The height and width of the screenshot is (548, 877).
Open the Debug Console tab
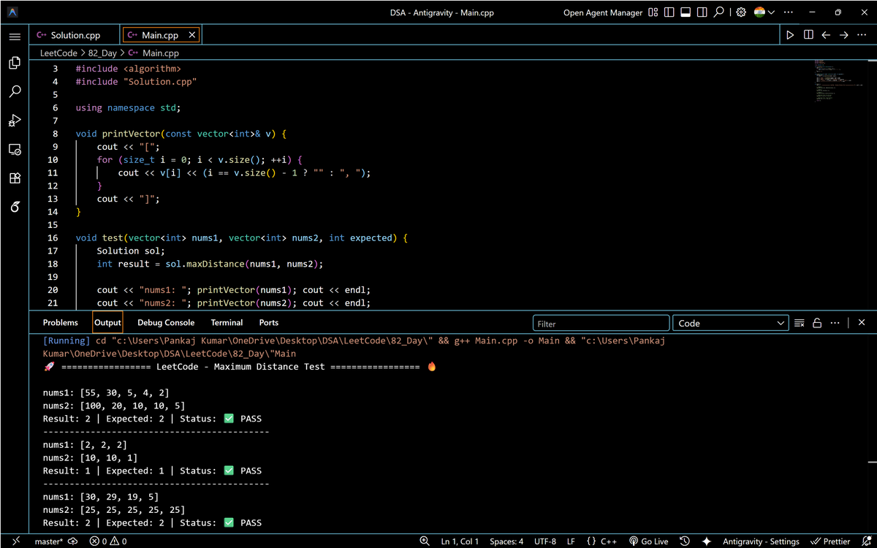pos(166,322)
